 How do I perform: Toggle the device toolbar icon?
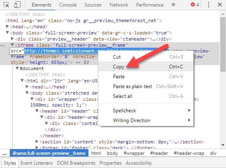pos(17,5)
